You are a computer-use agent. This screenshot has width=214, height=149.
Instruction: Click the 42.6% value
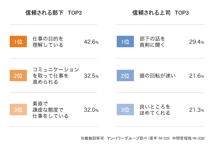pyautogui.click(x=91, y=42)
